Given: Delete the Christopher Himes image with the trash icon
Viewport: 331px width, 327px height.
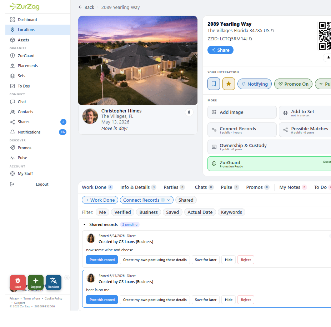Looking at the screenshot, I should point(189,112).
